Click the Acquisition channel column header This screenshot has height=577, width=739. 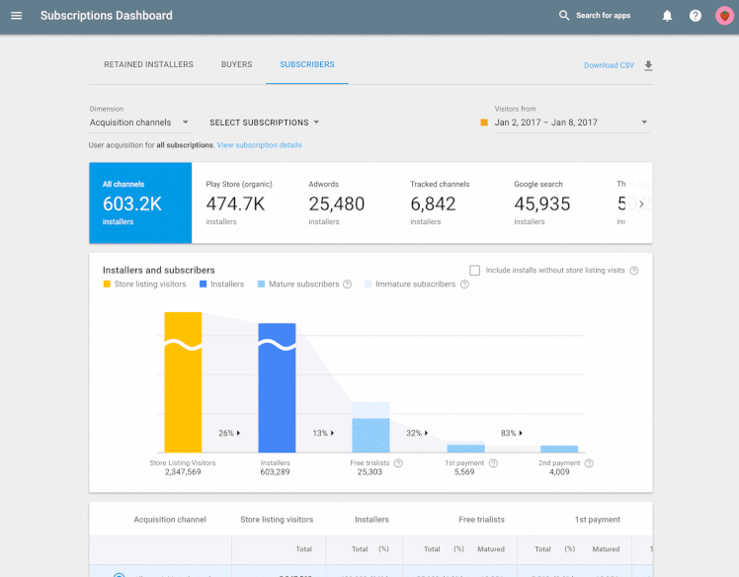(x=170, y=520)
